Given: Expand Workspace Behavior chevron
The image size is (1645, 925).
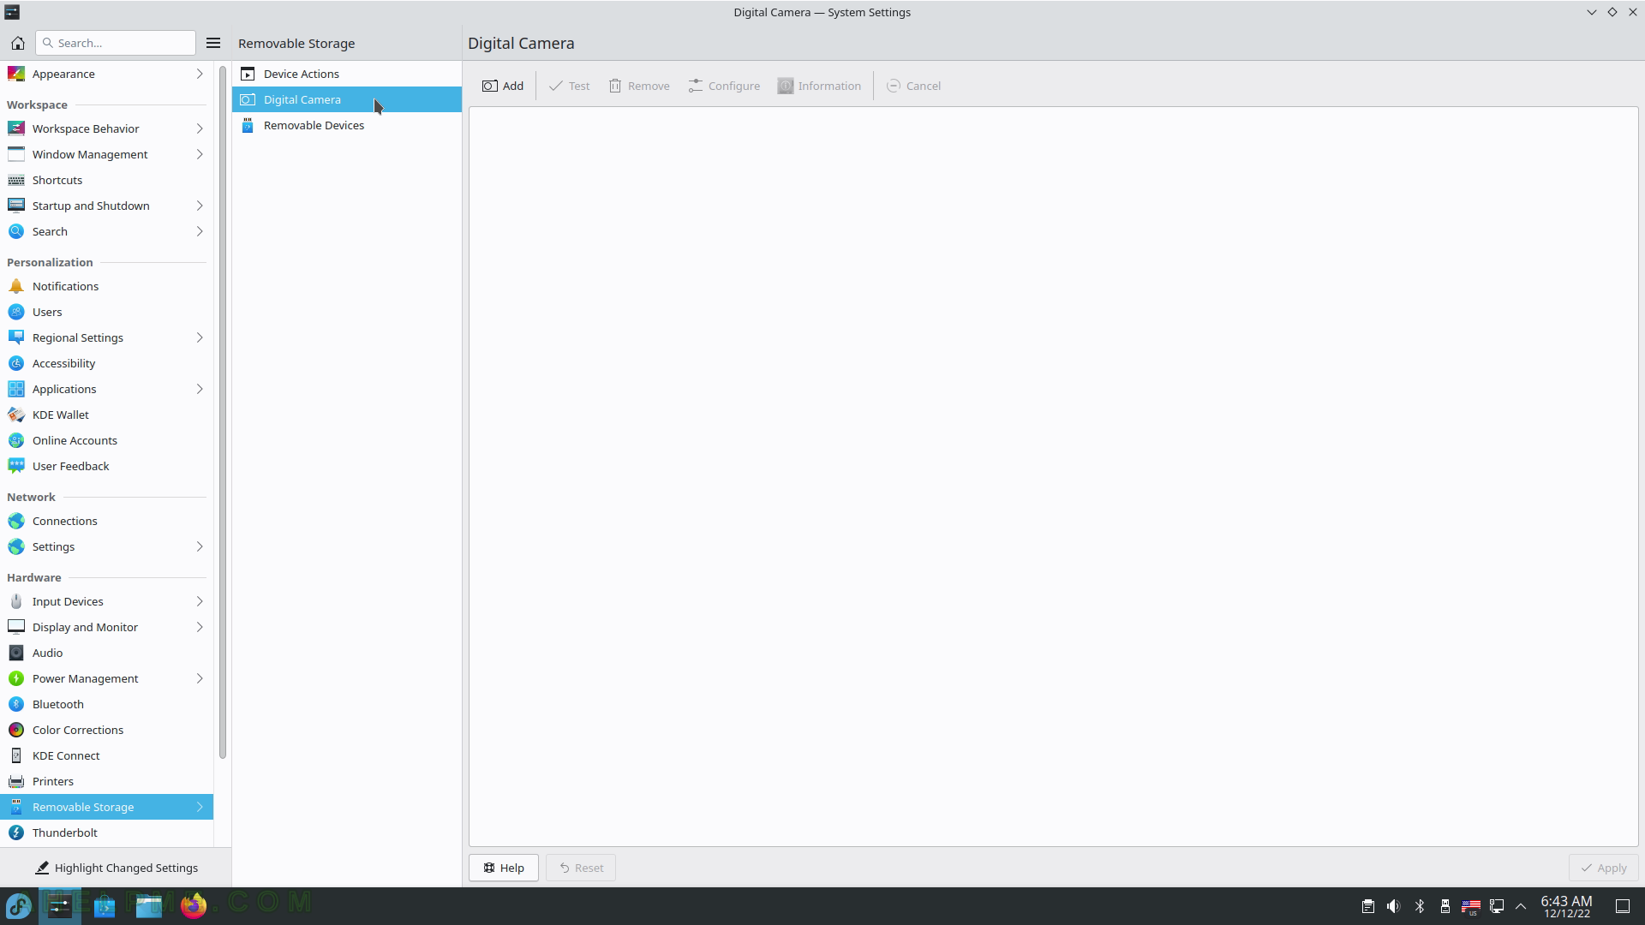Looking at the screenshot, I should [x=200, y=128].
